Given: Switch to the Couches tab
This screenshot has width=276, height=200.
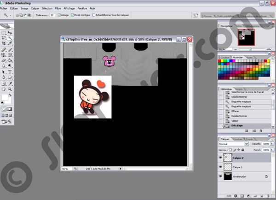Looking at the screenshot, I should click(238, 139).
